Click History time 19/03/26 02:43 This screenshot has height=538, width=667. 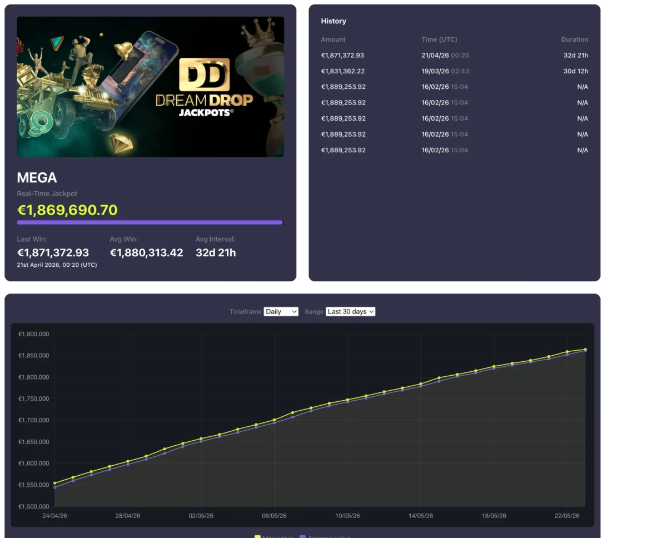pos(445,71)
